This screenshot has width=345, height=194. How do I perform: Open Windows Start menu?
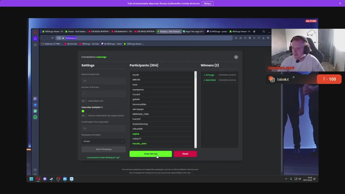[x=31, y=179]
